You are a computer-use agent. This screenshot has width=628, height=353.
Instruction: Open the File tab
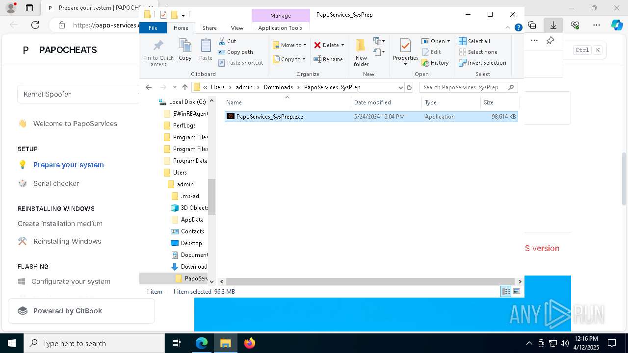(x=153, y=28)
